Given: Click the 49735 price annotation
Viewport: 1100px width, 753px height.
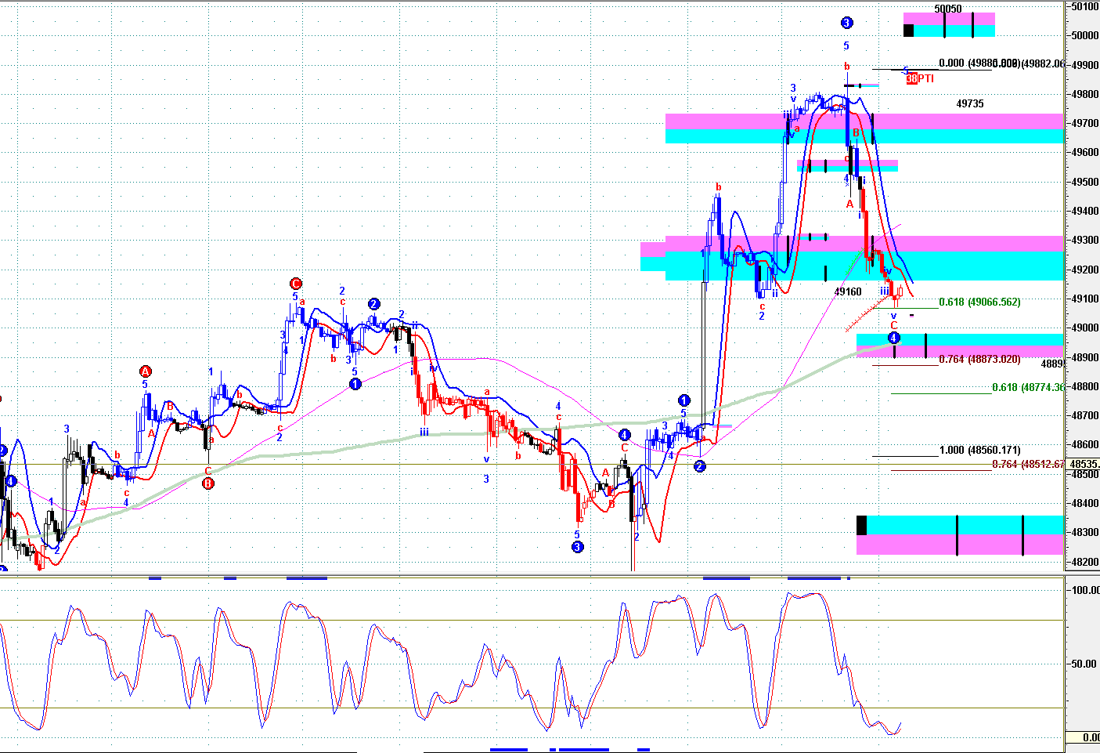Looking at the screenshot, I should 970,103.
